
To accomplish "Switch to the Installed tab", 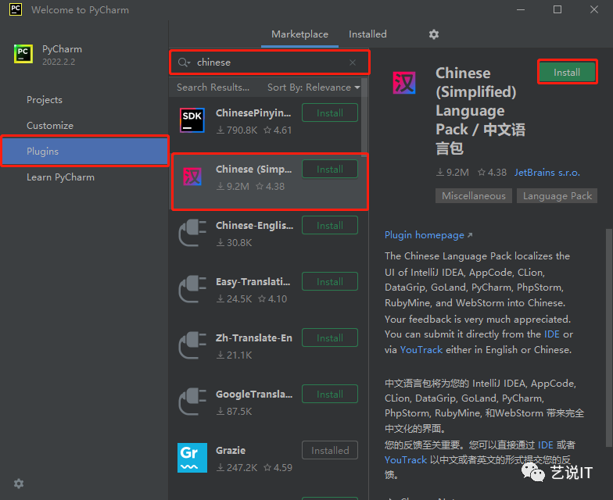I will pos(367,34).
